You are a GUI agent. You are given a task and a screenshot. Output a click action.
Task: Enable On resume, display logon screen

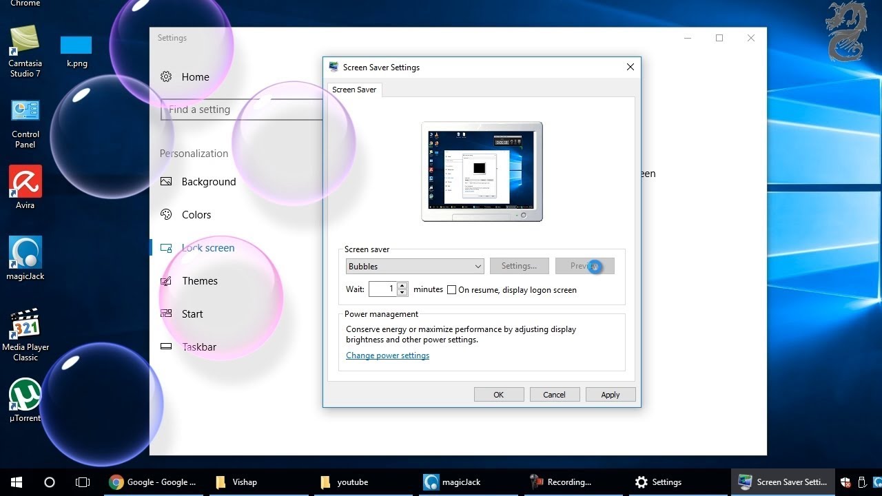(x=452, y=290)
